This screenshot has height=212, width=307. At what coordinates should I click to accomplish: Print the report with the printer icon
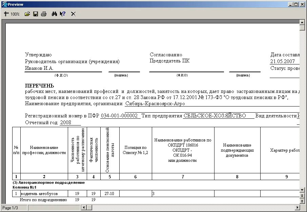44,14
